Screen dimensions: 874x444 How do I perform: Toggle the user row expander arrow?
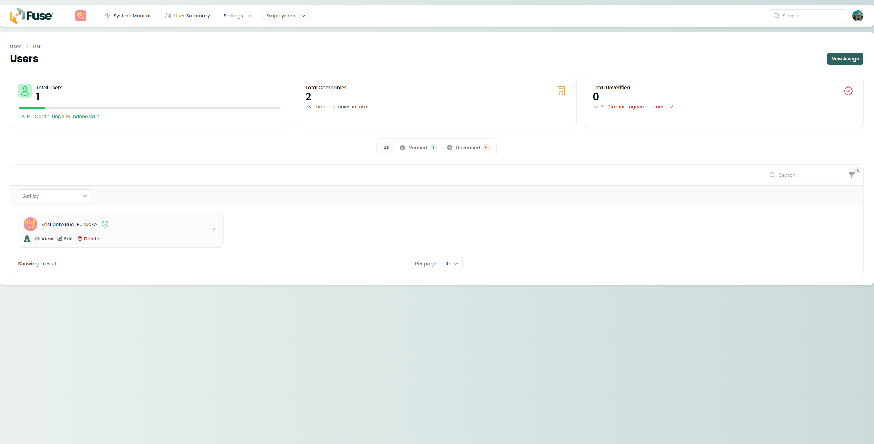214,229
